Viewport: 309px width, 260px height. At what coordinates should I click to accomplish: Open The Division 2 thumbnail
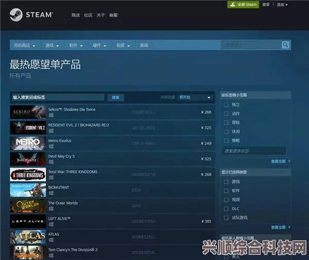coord(28,252)
